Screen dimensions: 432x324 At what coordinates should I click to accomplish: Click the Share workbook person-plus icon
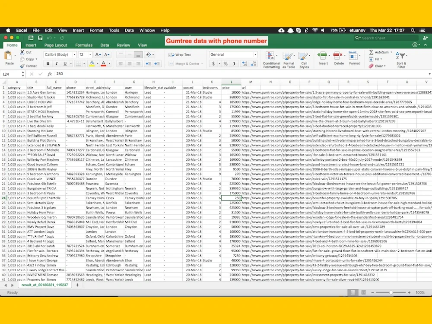[426, 38]
